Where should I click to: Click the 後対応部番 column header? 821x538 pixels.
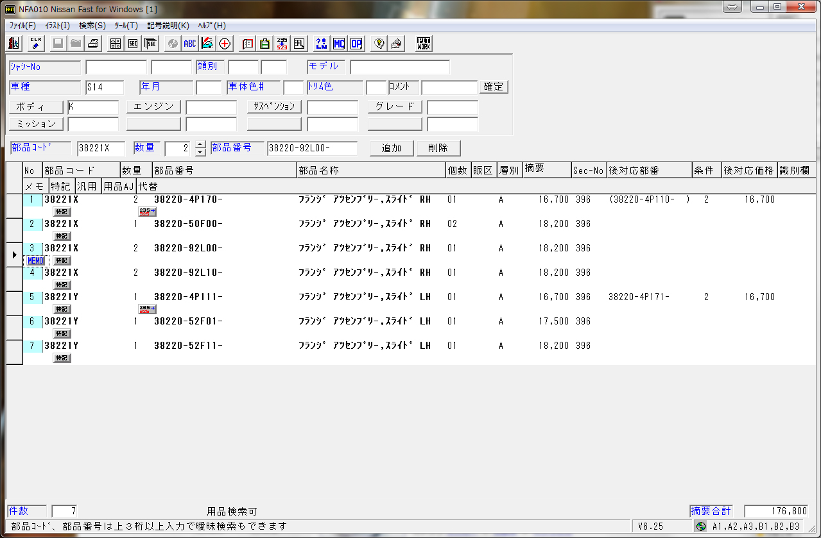pyautogui.click(x=649, y=171)
